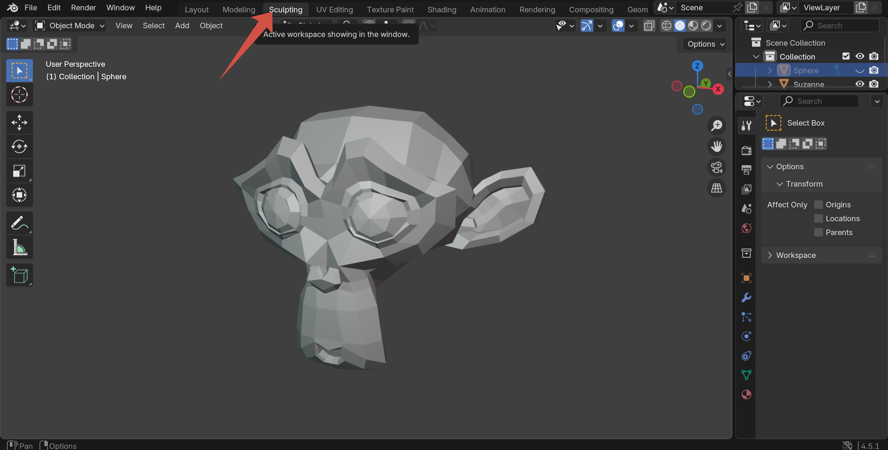Click Help in the top menu
The image size is (888, 450).
coord(153,8)
